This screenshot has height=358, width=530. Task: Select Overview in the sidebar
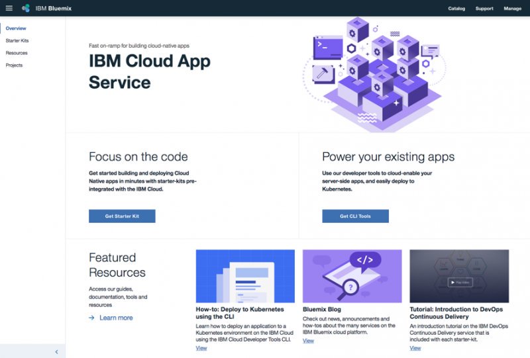click(16, 28)
